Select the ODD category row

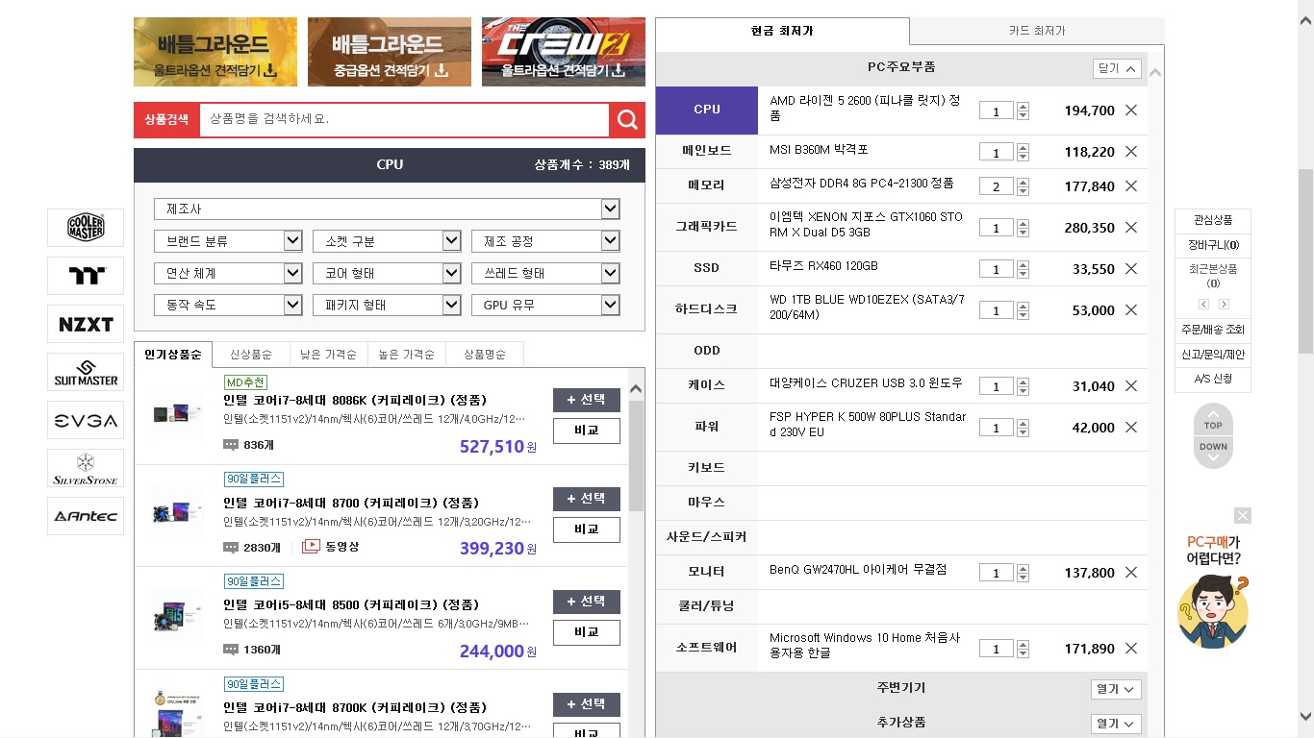tap(707, 351)
